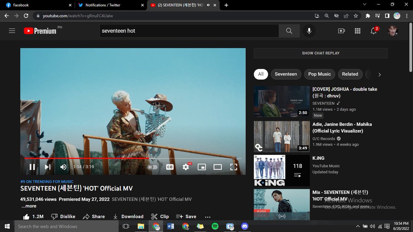
Task: Open zoom magnifier in address bar
Action: coord(327,16)
